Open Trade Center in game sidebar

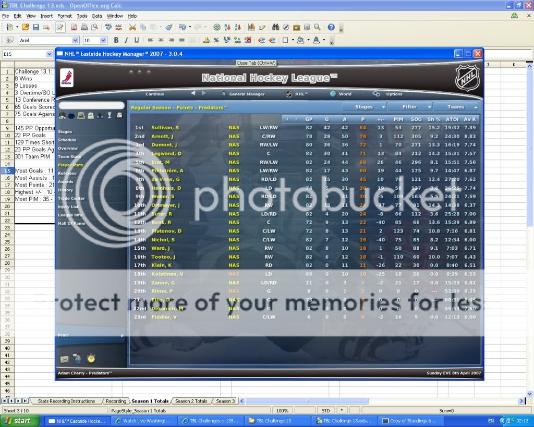[71, 198]
